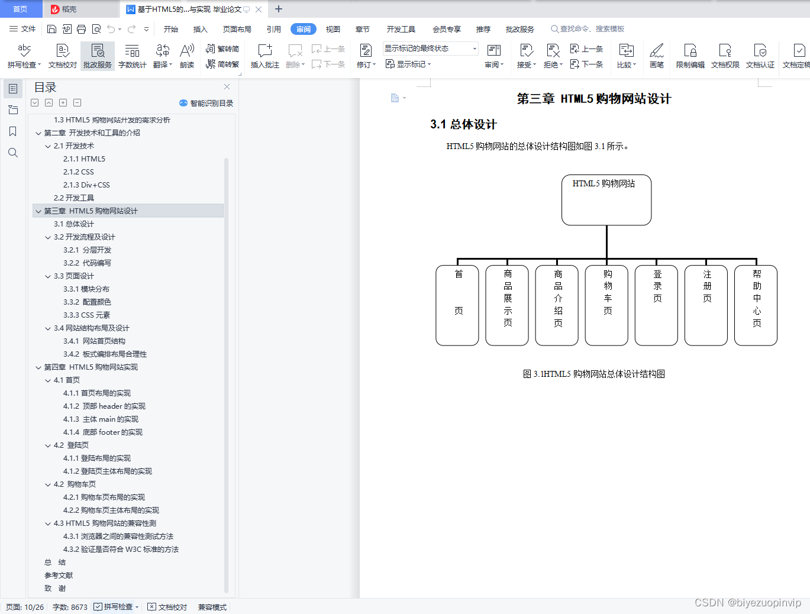This screenshot has width=810, height=614.
Task: Open the 插入 ribbon tab
Action: tap(201, 29)
